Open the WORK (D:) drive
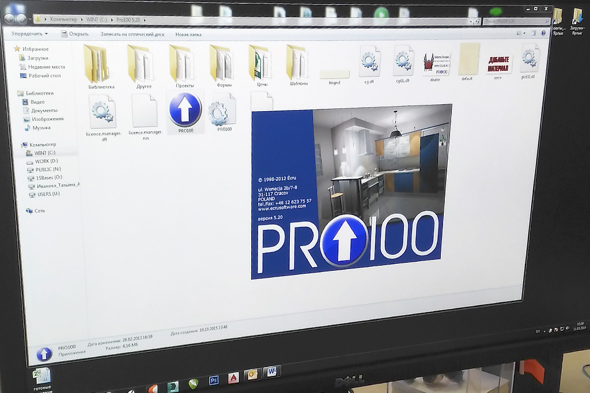Screen dimensions: 590x393 42,161
